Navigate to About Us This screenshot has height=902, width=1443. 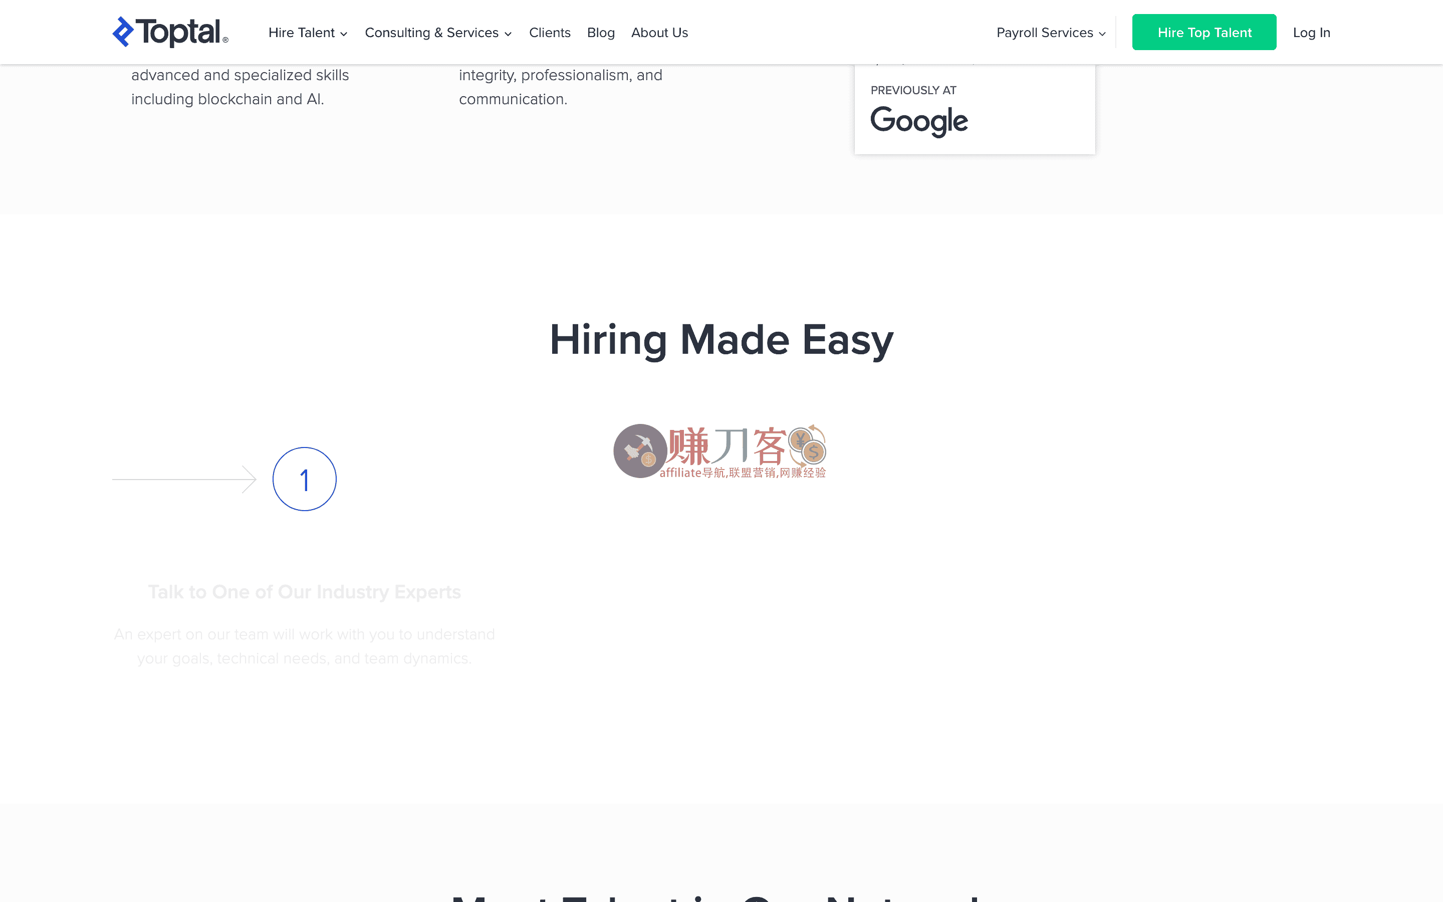point(659,32)
